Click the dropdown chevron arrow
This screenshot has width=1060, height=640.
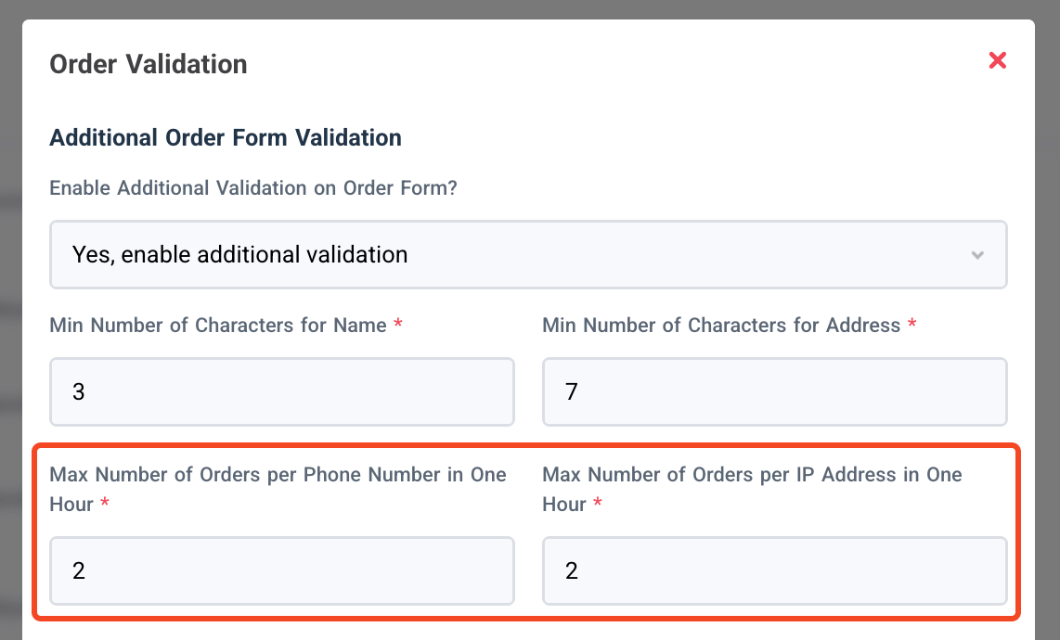976,254
